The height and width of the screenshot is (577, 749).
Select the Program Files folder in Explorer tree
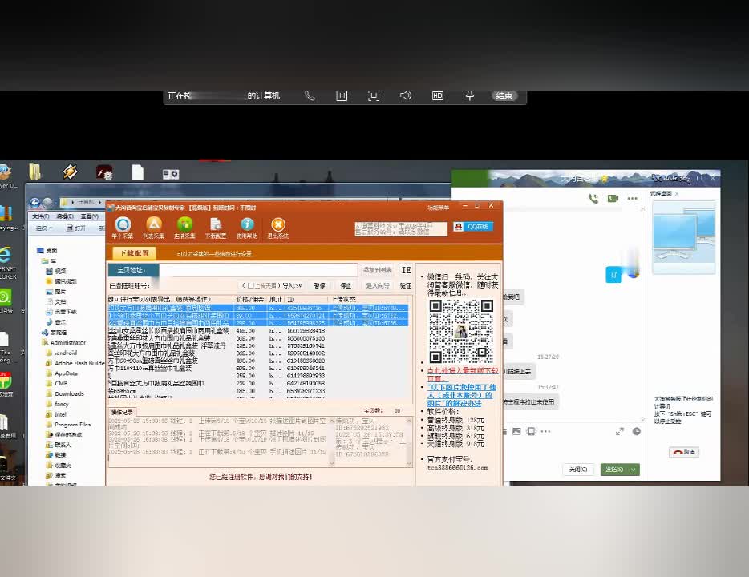click(x=68, y=424)
